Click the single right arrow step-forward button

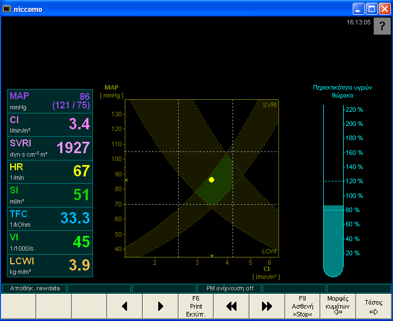tap(160, 306)
